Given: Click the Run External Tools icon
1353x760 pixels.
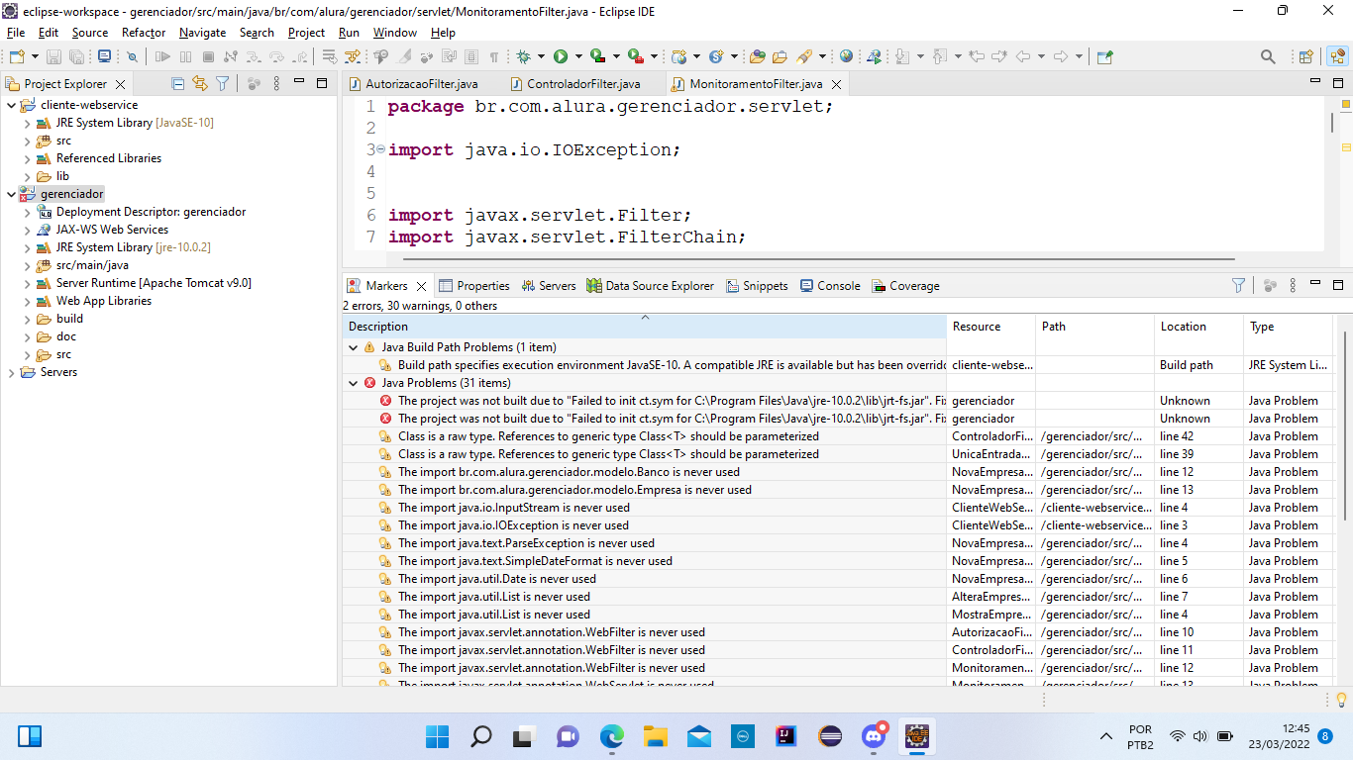Looking at the screenshot, I should coord(635,56).
